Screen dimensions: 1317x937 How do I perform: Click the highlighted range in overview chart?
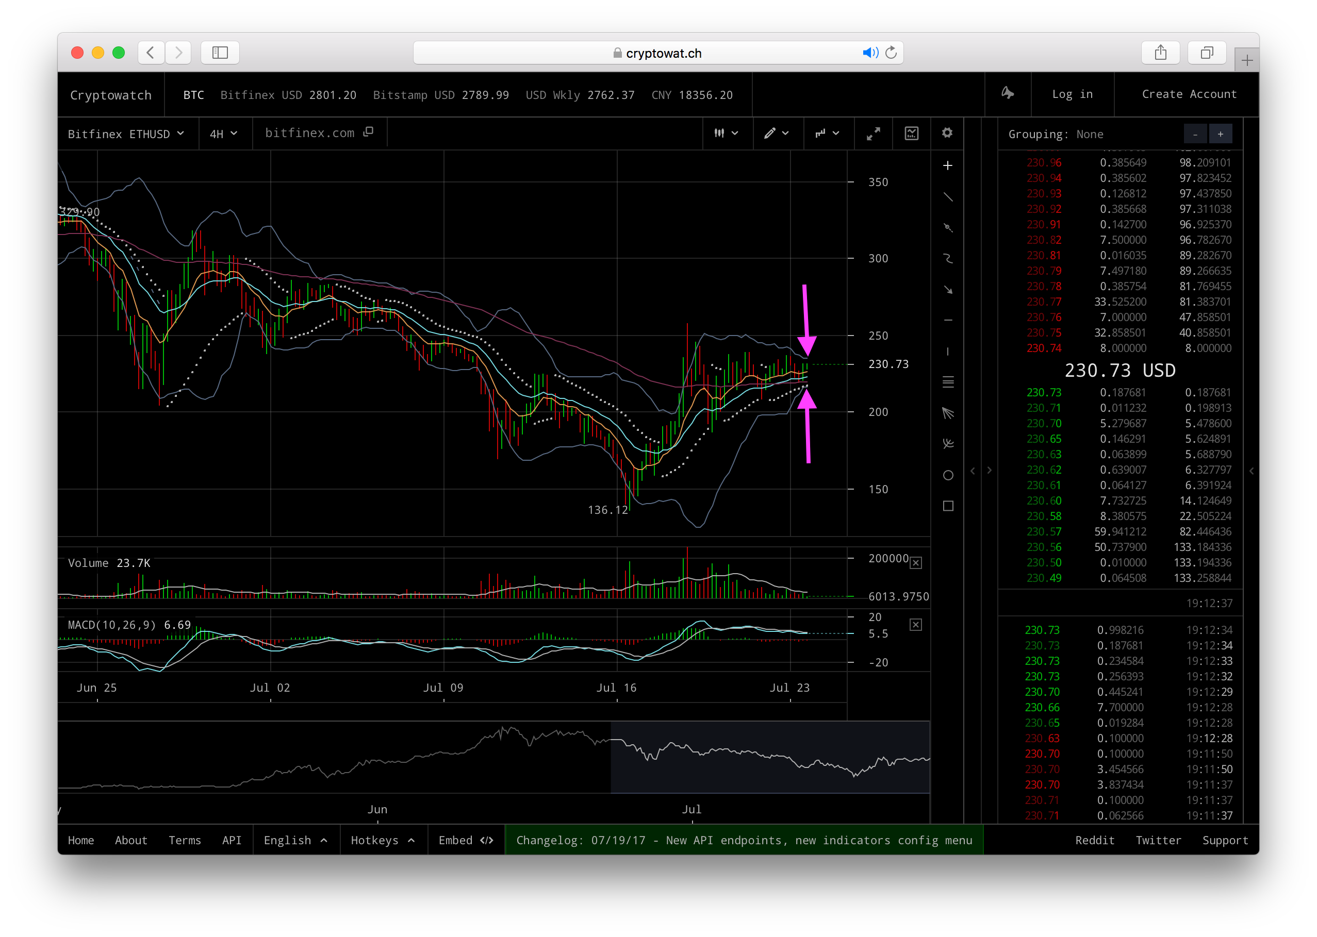pyautogui.click(x=770, y=758)
